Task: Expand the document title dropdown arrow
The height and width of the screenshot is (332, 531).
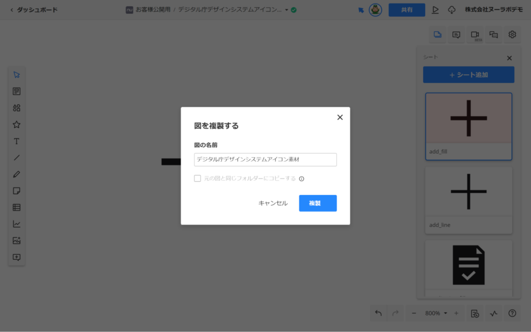Action: (x=286, y=10)
